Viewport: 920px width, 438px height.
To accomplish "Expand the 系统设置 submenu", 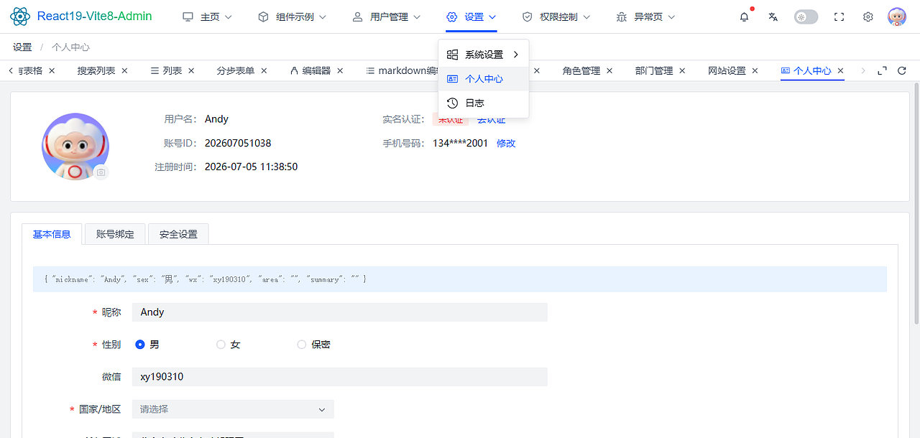I will (x=483, y=55).
